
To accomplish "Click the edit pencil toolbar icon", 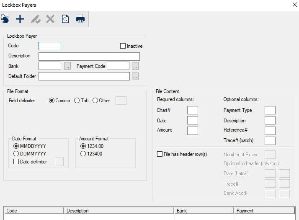I will pos(36,19).
